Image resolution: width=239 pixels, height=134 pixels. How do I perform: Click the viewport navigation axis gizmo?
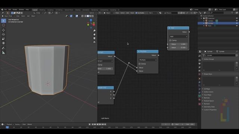(x=91, y=23)
